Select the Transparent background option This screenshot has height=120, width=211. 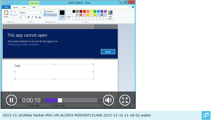click(x=50, y=15)
